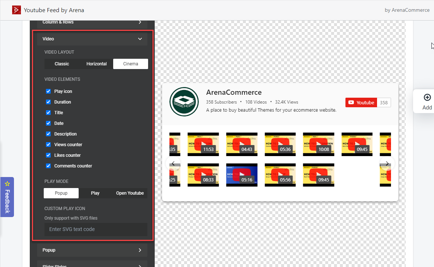Click the next arrow of the video slider

(x=387, y=163)
